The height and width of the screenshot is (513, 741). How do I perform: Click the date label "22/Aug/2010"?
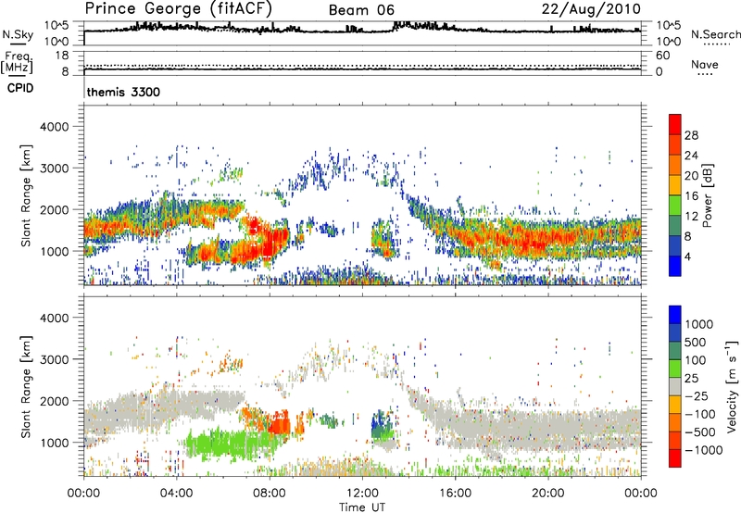click(591, 9)
